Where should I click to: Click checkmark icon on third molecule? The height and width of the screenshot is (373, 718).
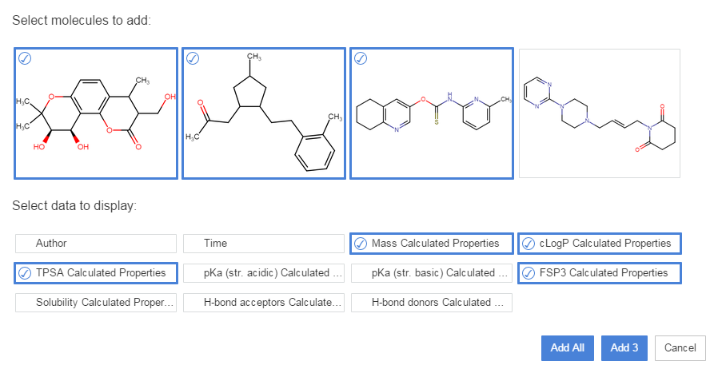(x=361, y=58)
